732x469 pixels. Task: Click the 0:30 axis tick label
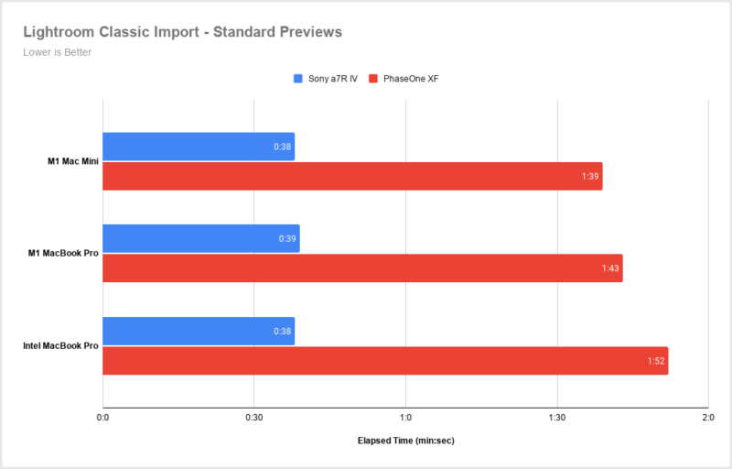pos(254,419)
